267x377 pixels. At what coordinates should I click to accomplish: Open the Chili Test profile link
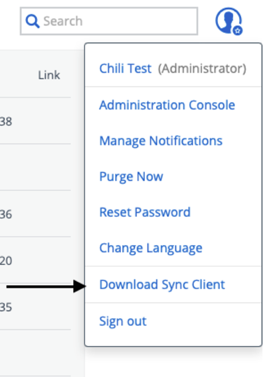click(x=125, y=69)
